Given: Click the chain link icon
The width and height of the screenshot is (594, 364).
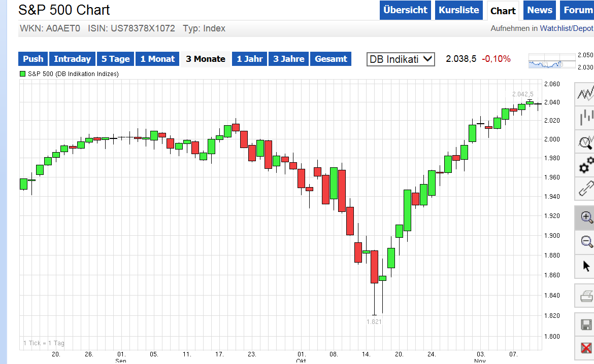Looking at the screenshot, I should tap(585, 188).
